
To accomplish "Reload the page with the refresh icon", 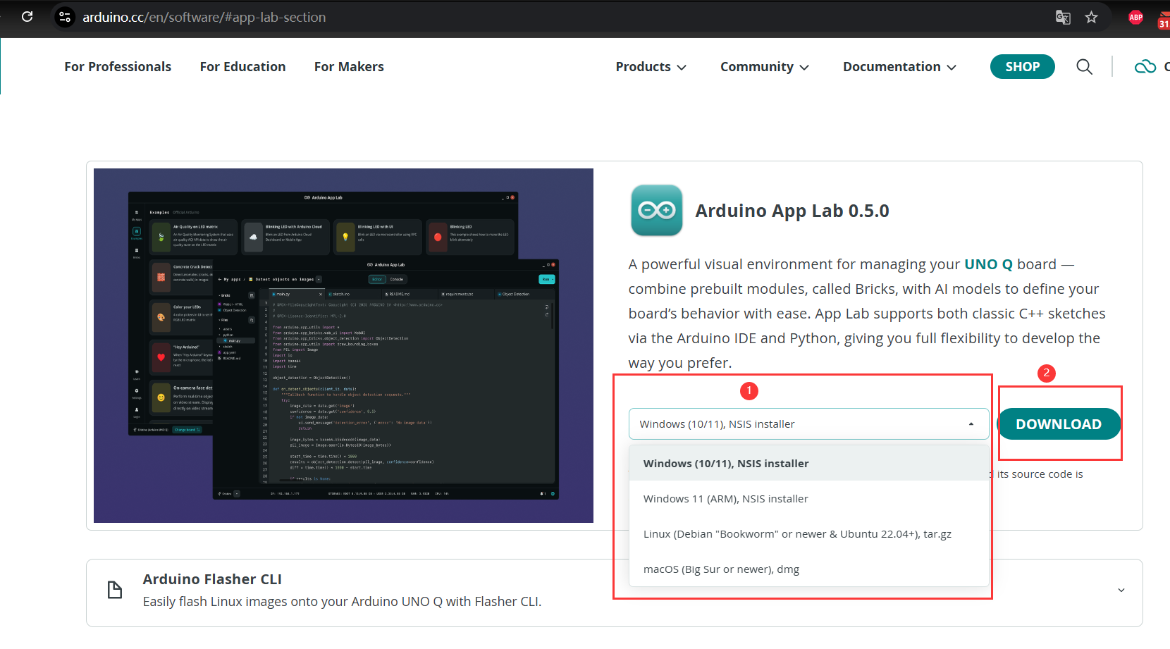I will click(27, 16).
